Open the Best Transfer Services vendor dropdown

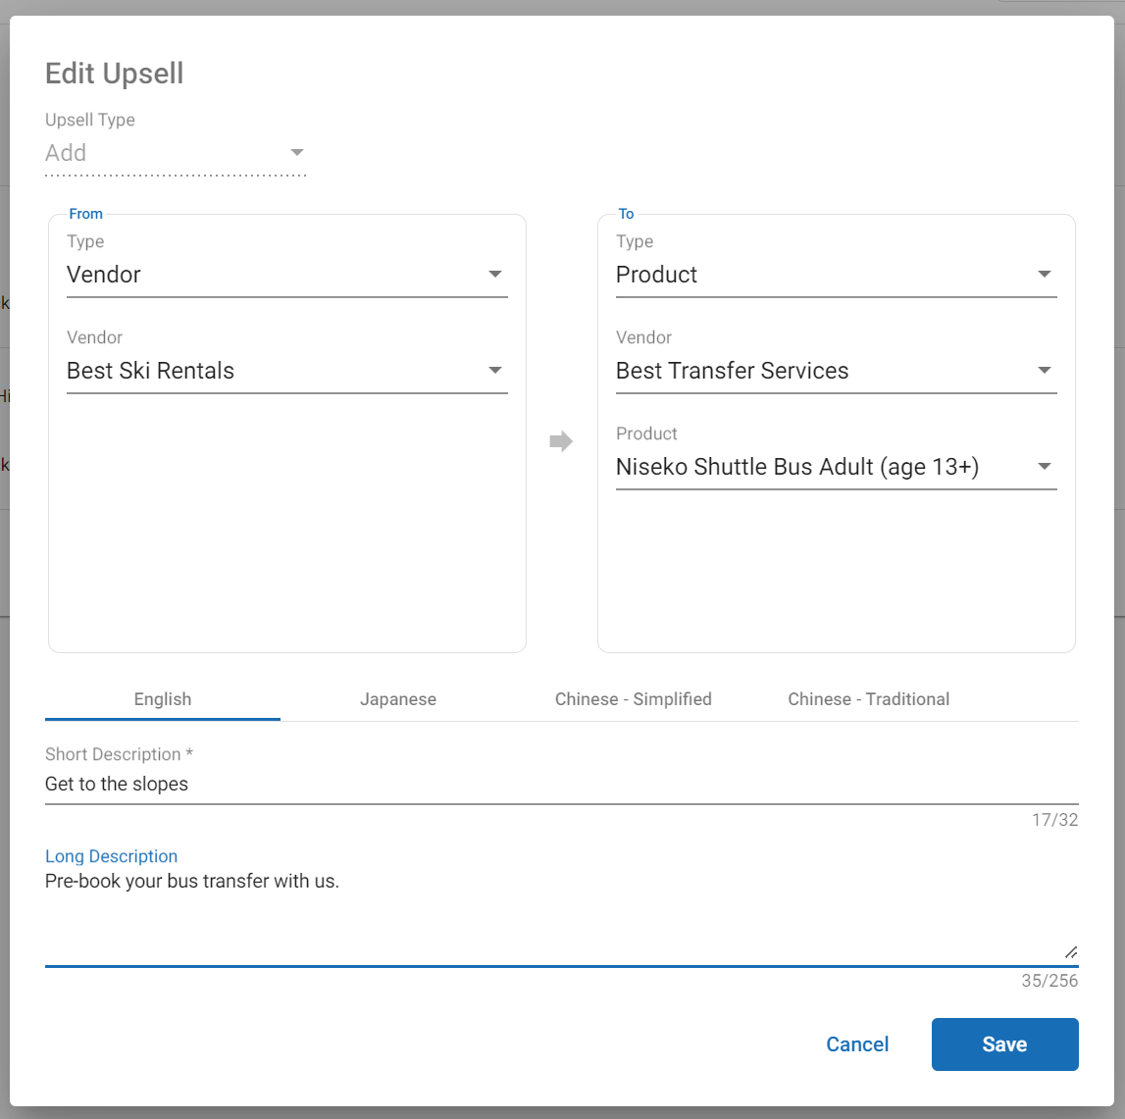(x=836, y=371)
